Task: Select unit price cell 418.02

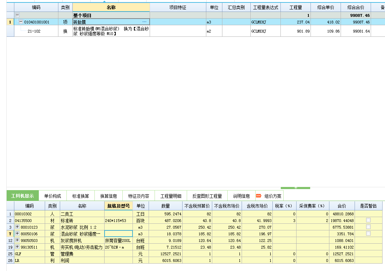Action: click(x=326, y=22)
